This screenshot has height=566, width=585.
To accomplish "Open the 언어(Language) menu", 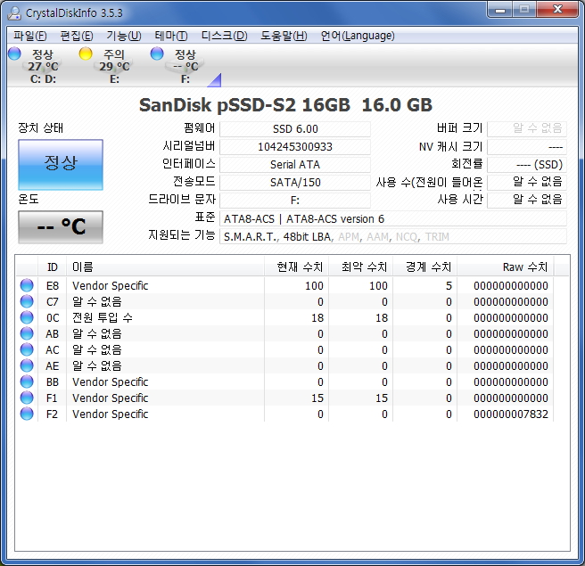I will 358,36.
